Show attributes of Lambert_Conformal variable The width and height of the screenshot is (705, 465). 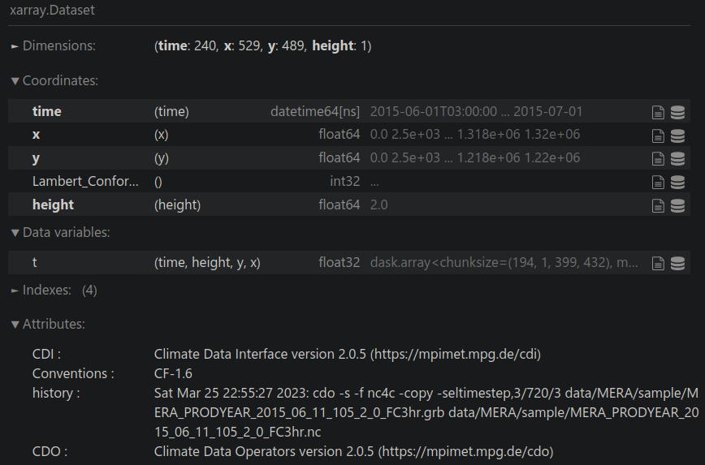(x=658, y=182)
